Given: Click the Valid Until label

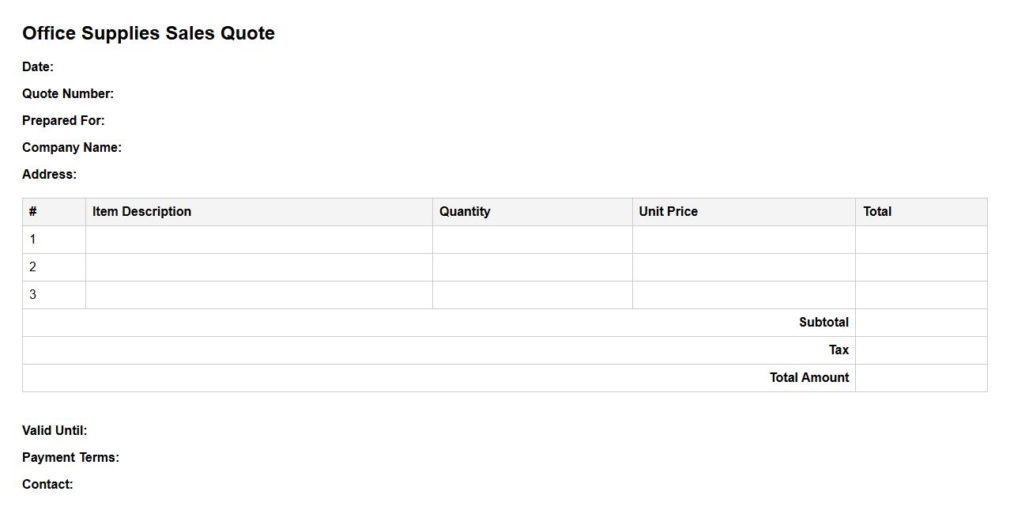Looking at the screenshot, I should click(x=55, y=431).
